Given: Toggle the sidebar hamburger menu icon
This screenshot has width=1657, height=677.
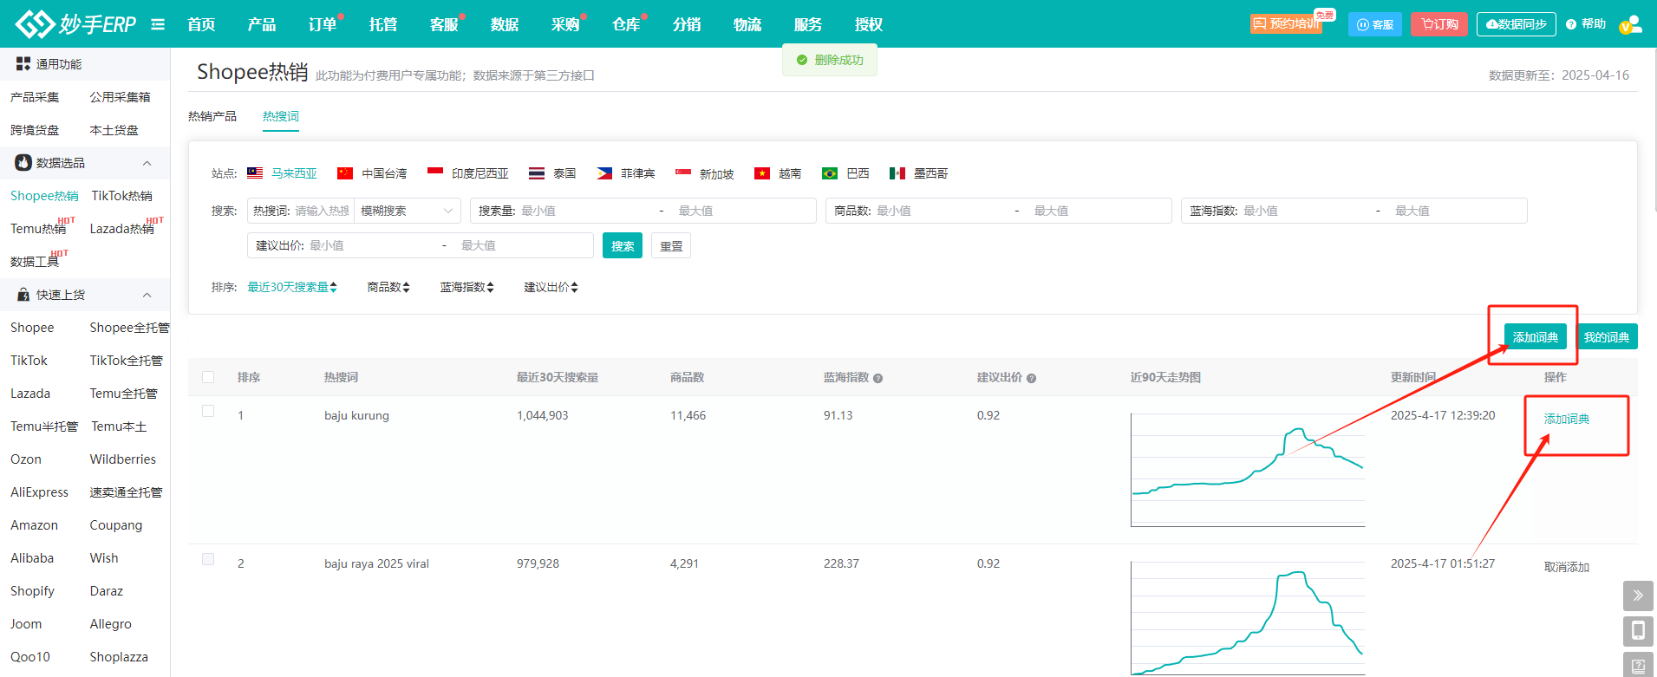Looking at the screenshot, I should tap(158, 24).
